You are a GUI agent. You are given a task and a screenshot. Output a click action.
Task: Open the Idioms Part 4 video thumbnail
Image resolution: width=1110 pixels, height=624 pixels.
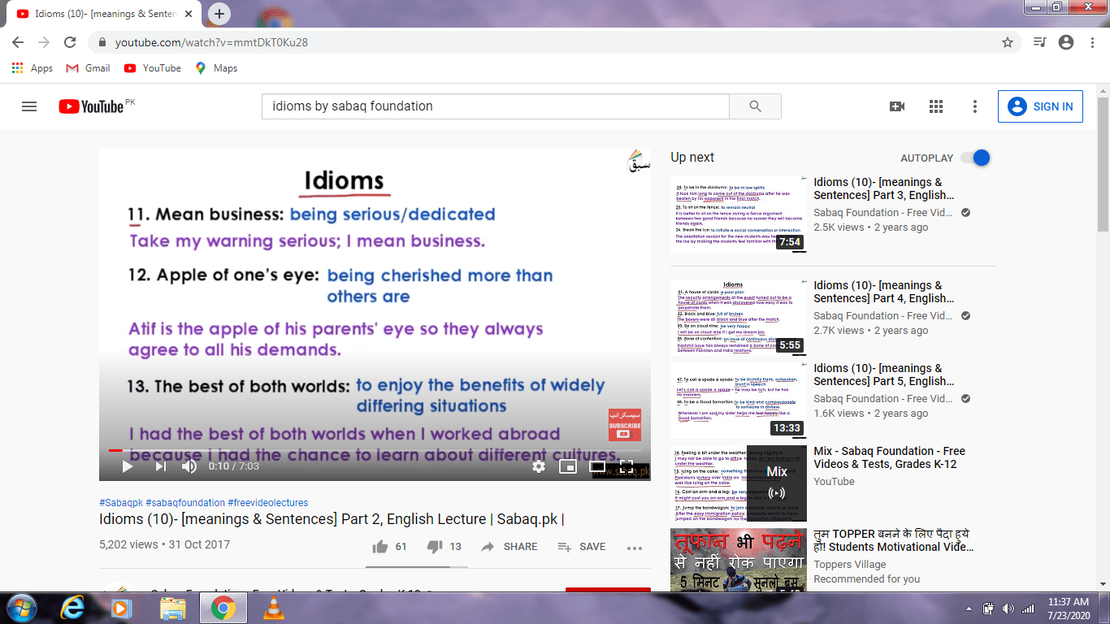point(739,317)
